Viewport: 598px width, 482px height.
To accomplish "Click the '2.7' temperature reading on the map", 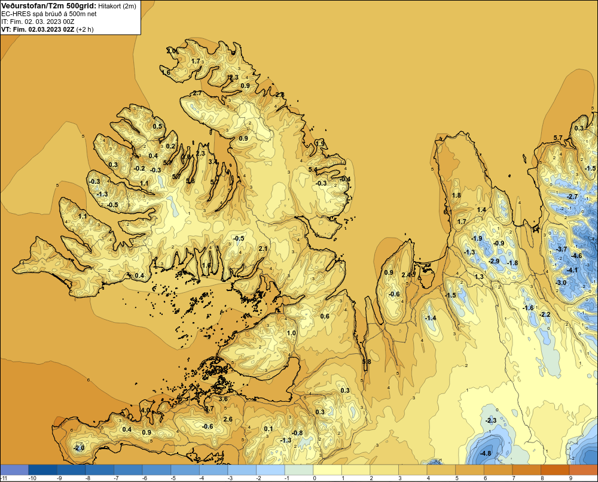I will (197, 93).
